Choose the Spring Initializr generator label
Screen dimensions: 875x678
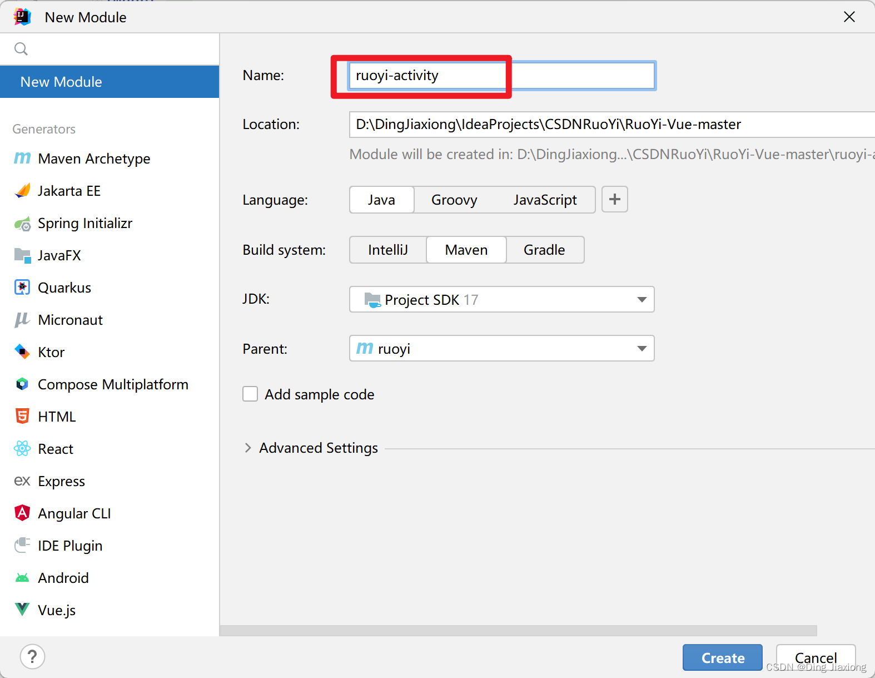coord(85,224)
